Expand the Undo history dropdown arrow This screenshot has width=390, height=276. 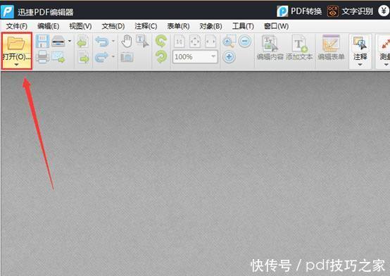[113, 41]
